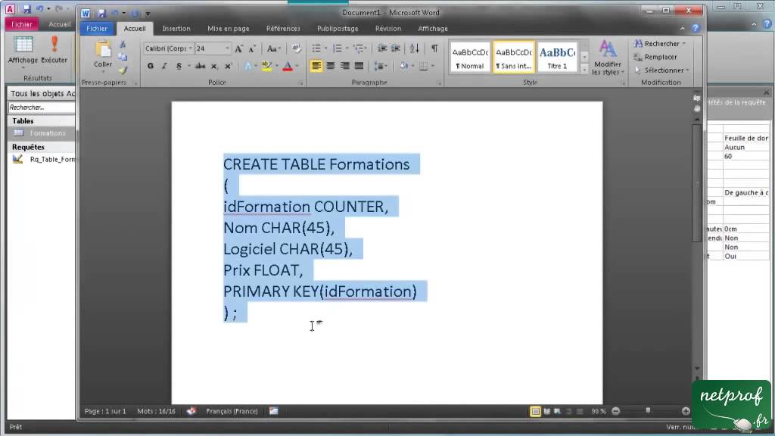Click the Save icon in Word title bar
Viewport: 775px width, 436px height.
point(102,14)
